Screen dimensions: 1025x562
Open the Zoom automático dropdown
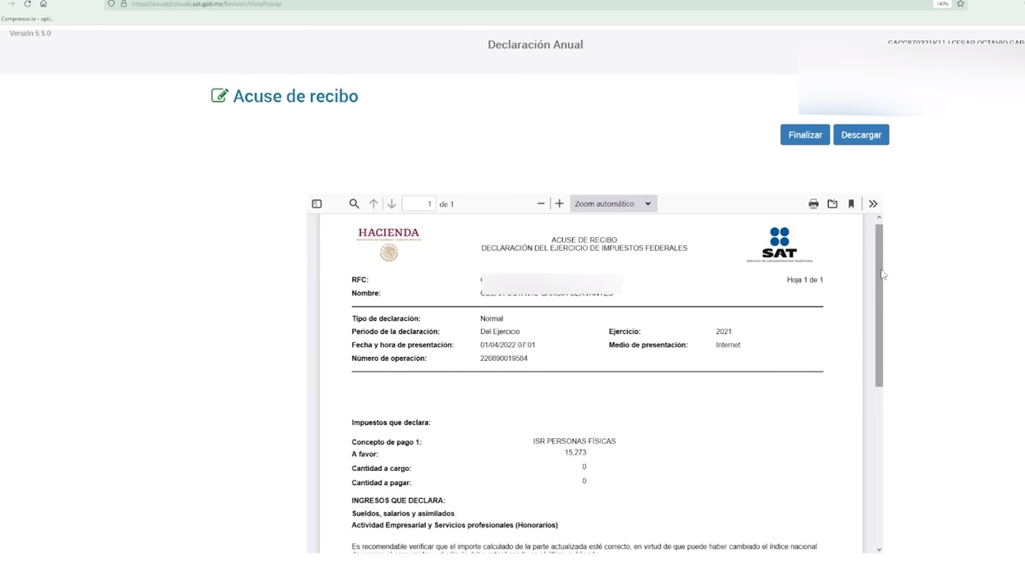(x=613, y=203)
